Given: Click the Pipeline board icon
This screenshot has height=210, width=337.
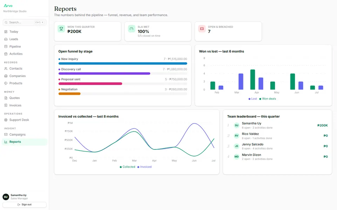Looking at the screenshot, I should tap(6, 47).
